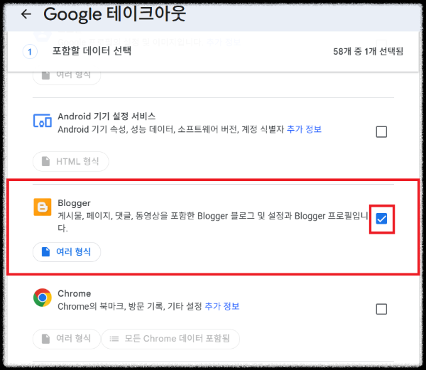Click the file icon in HTML 형식 button
This screenshot has width=426, height=370.
45,162
